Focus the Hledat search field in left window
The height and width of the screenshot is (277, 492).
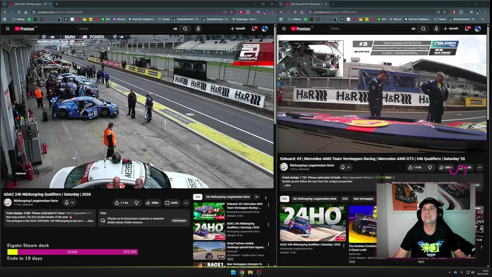click(125, 28)
